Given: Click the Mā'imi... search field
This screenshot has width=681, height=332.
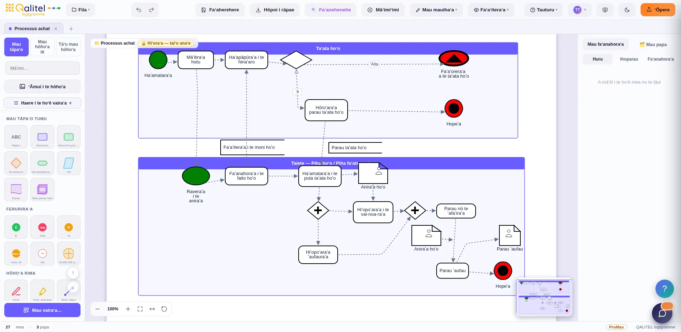Looking at the screenshot, I should tap(42, 68).
